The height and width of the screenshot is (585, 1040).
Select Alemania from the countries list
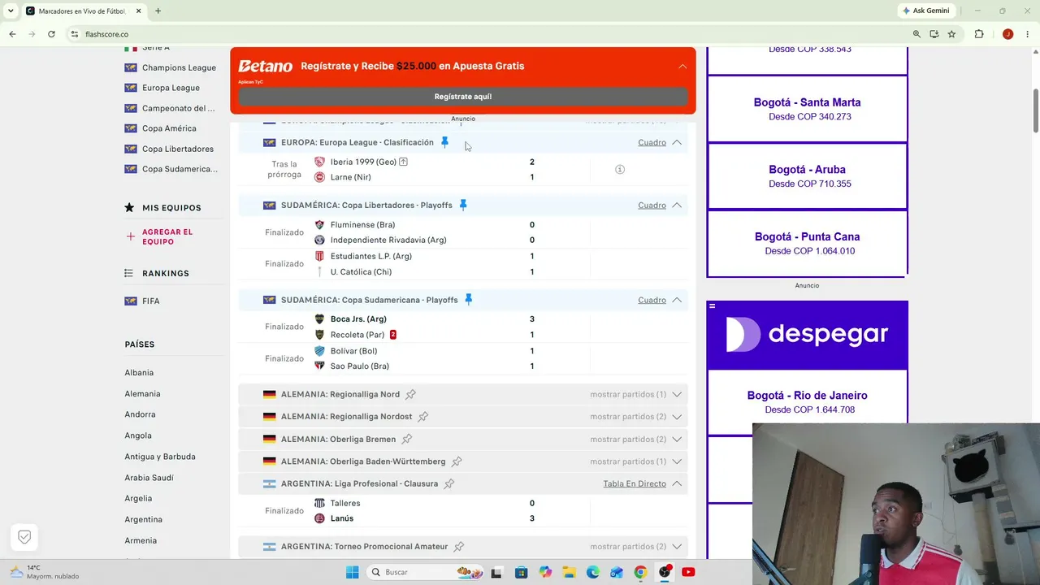click(x=142, y=394)
